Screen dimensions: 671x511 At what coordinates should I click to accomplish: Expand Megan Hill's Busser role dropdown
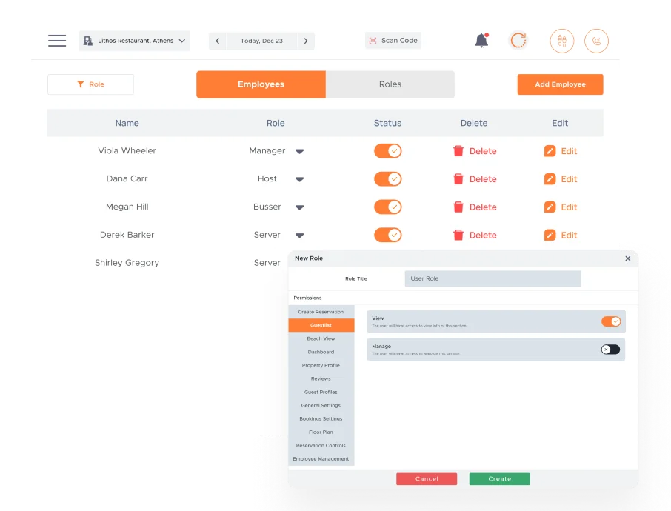(x=299, y=207)
